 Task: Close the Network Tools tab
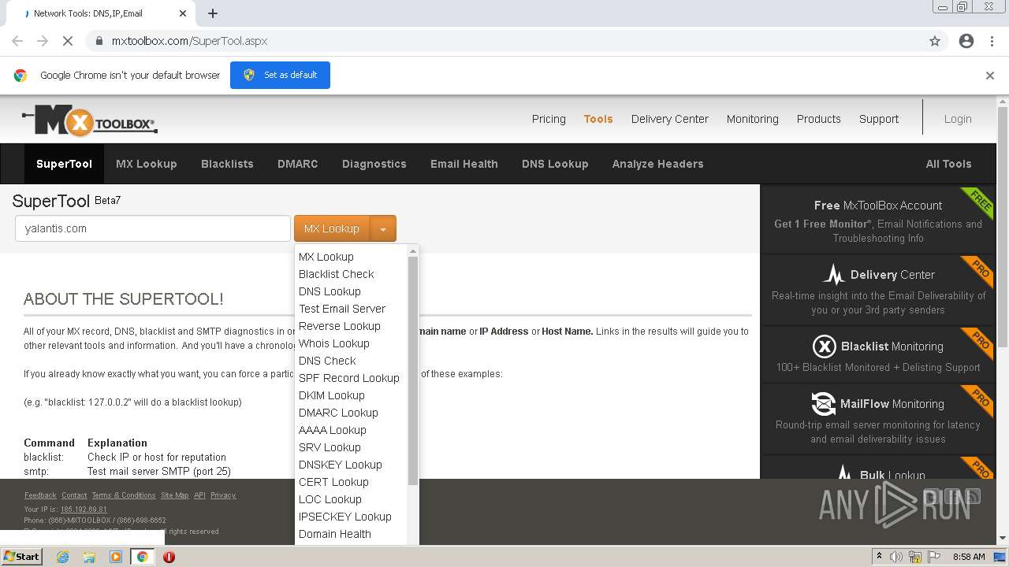183,13
